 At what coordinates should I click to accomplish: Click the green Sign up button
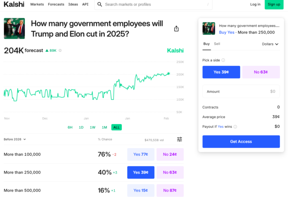click(274, 5)
